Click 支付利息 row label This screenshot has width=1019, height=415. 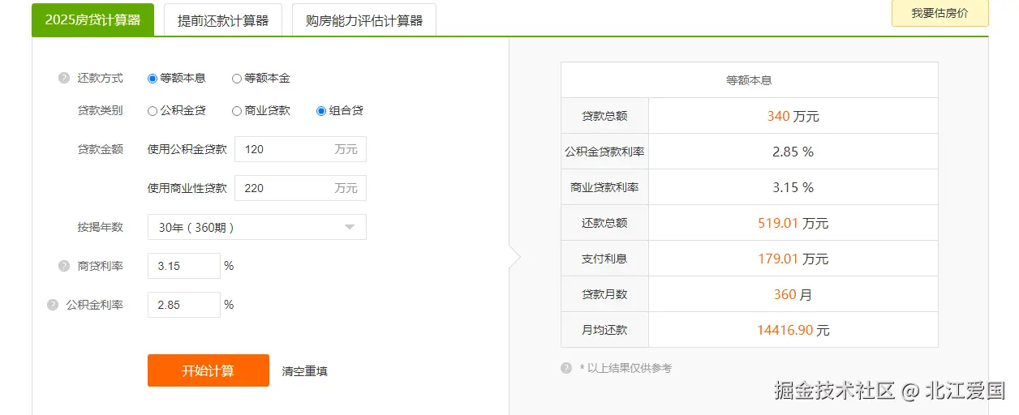tap(604, 259)
